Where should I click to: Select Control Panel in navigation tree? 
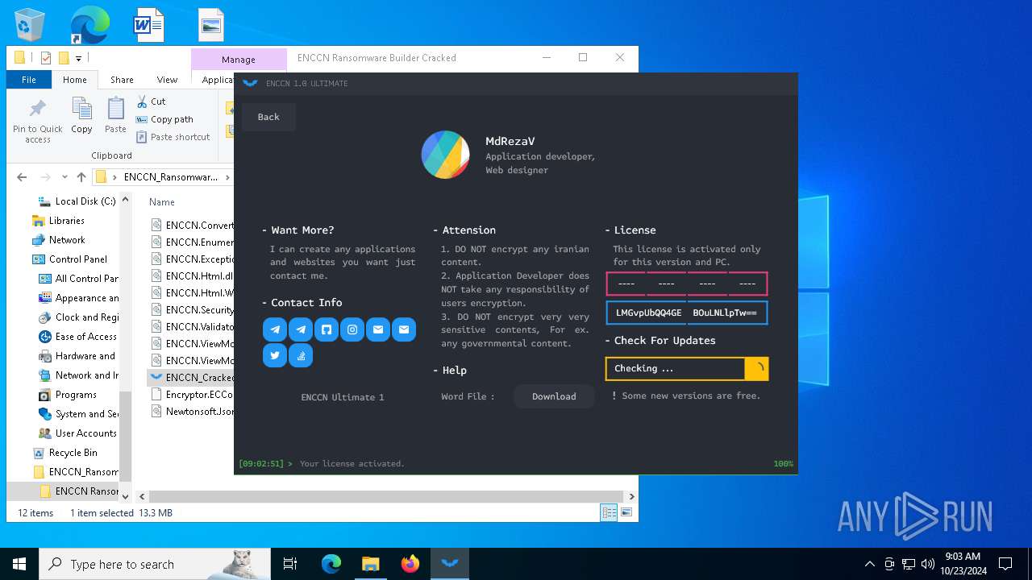(x=69, y=259)
